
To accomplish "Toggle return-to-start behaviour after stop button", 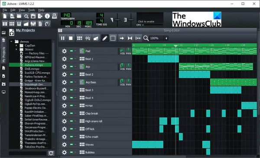I will point(138,38).
